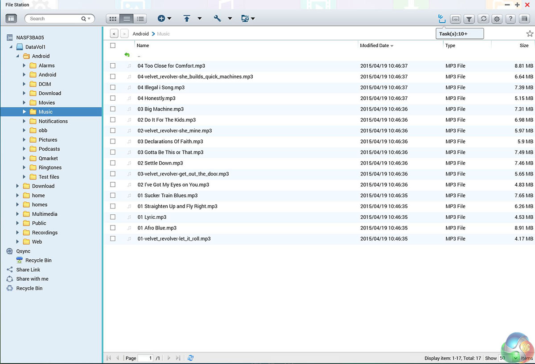The height and width of the screenshot is (364, 535).
Task: Click the filter funnel icon
Action: (x=469, y=19)
